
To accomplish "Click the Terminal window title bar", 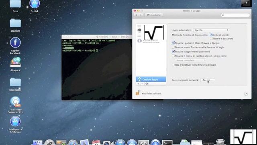I will click(97, 37).
